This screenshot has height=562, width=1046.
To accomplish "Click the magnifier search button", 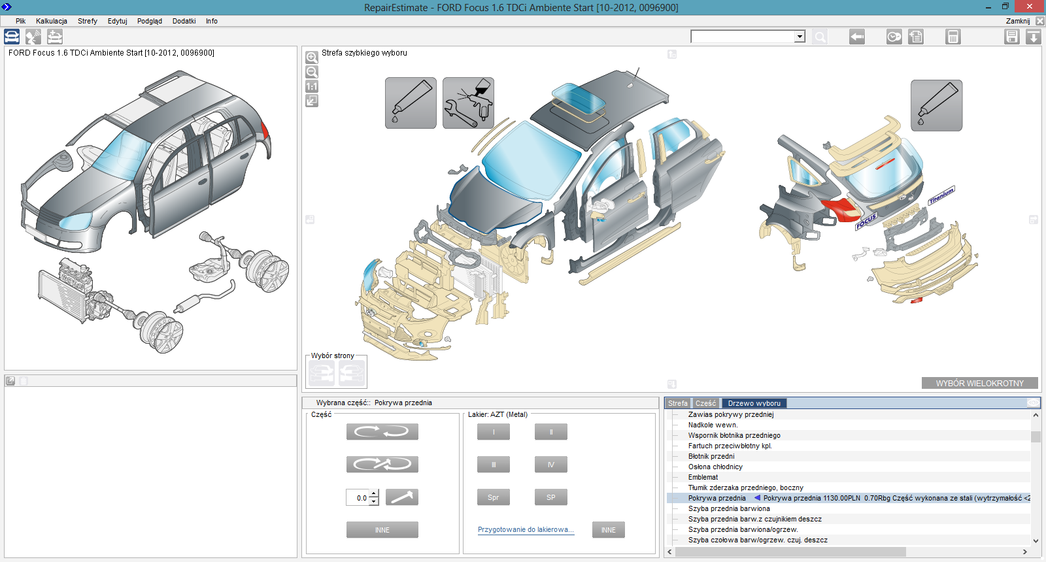I will [x=820, y=37].
